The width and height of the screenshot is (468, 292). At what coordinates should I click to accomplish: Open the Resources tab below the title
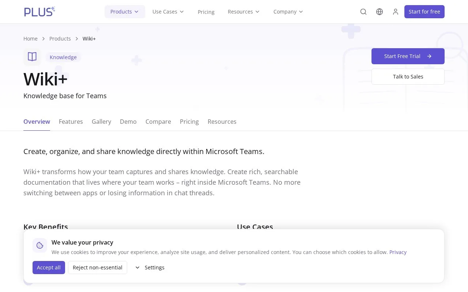click(222, 122)
